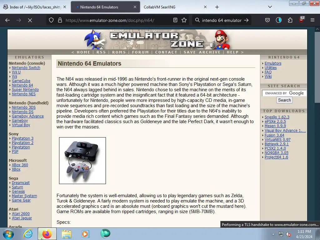Open HELP in the site navigation bar
Viewport: 320px width, 240px height.
(232, 52)
